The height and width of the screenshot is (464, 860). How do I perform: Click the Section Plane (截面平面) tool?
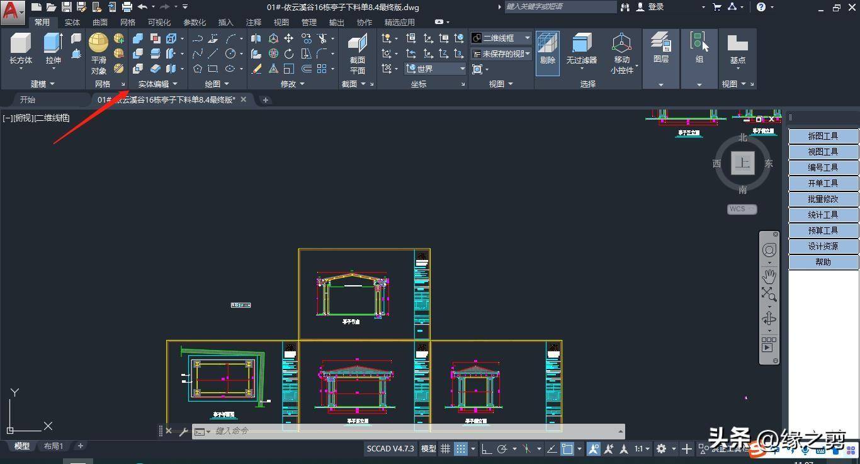pyautogui.click(x=358, y=54)
